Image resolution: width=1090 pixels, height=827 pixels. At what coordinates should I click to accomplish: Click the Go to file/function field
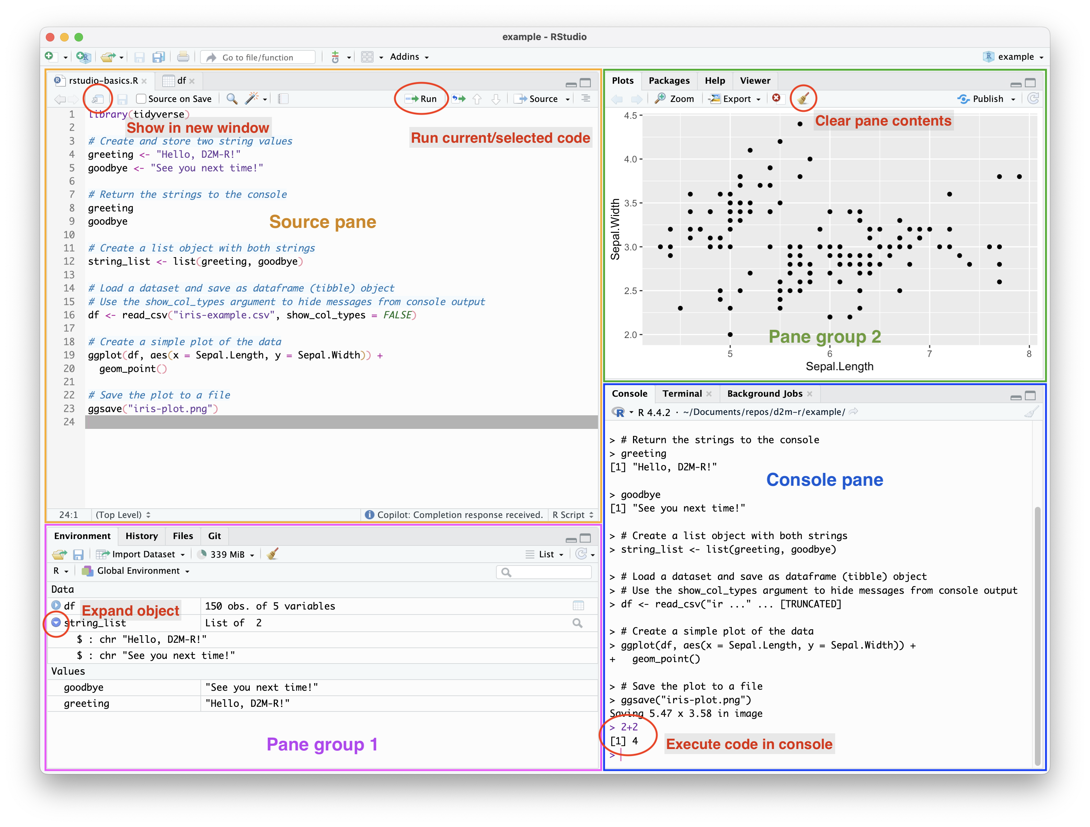(258, 58)
